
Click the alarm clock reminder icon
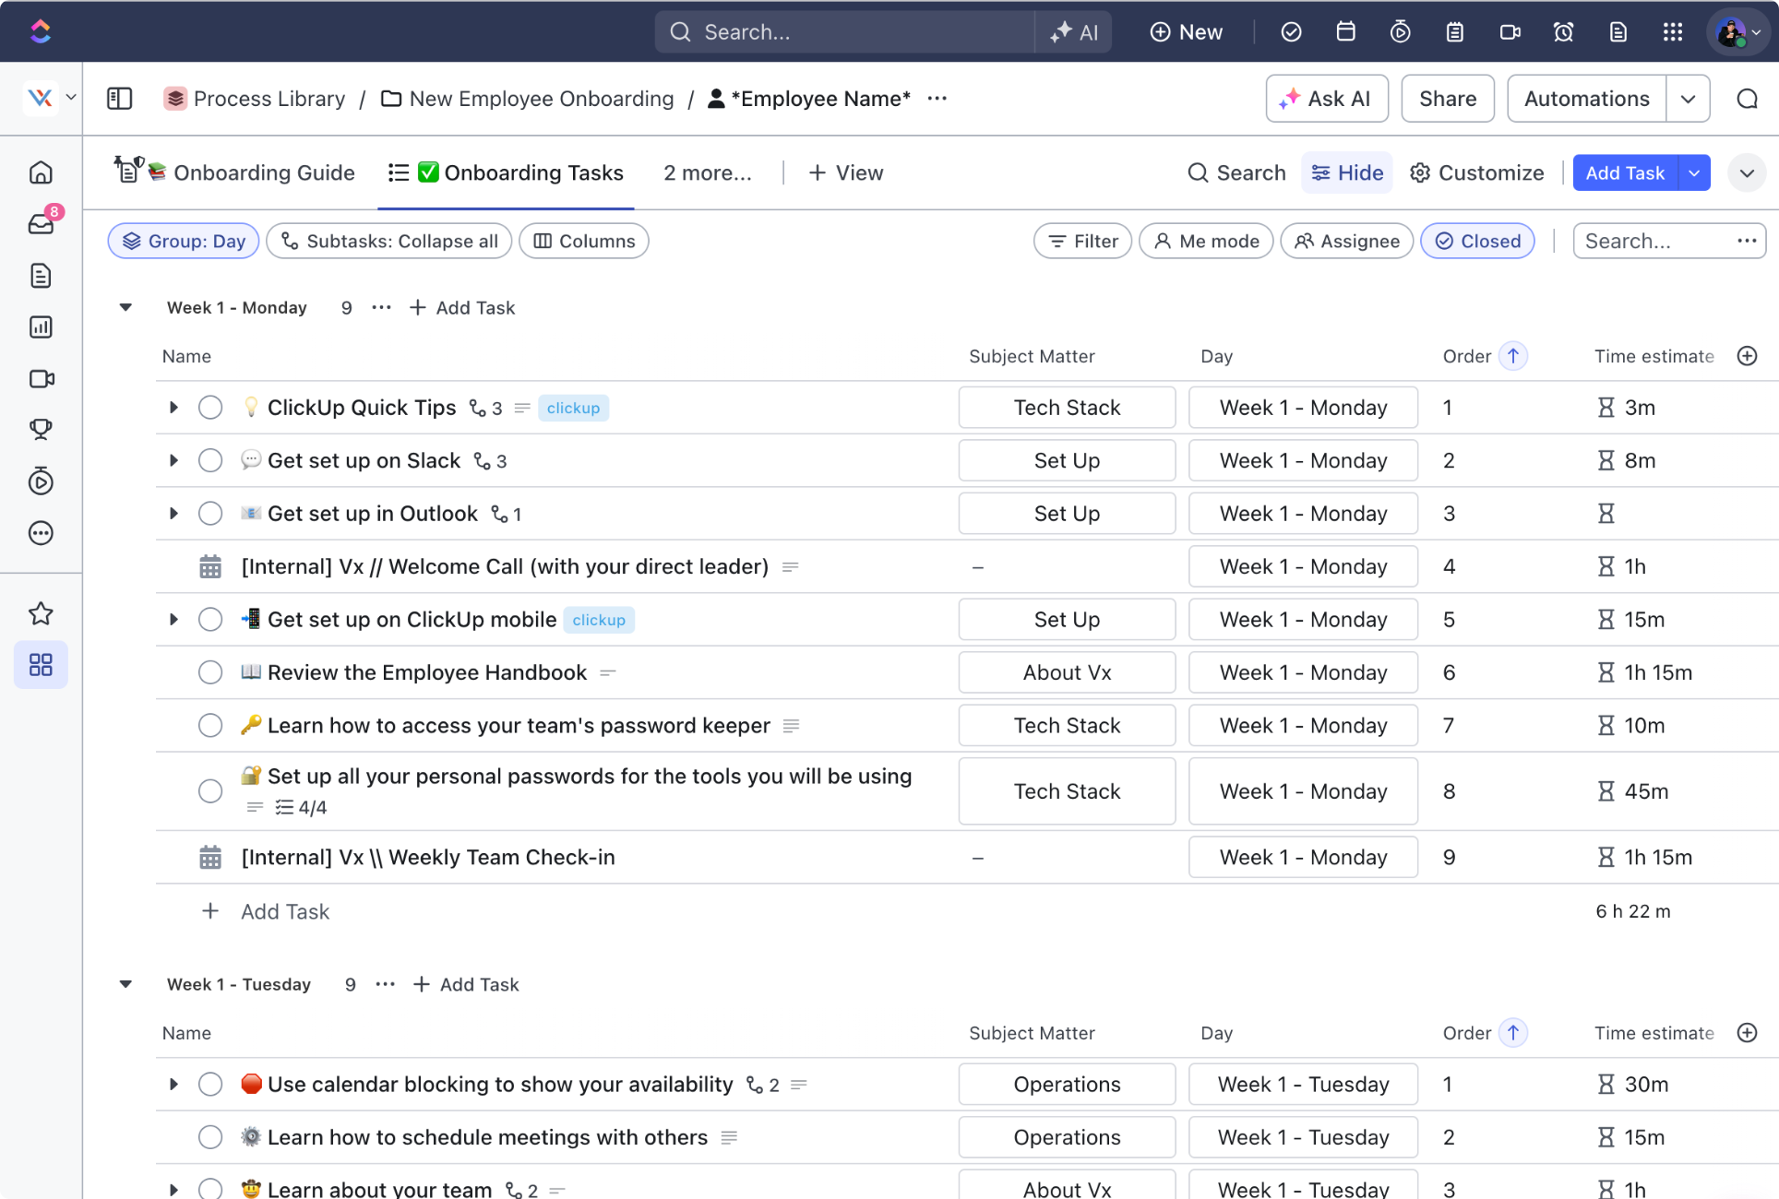click(x=1563, y=32)
